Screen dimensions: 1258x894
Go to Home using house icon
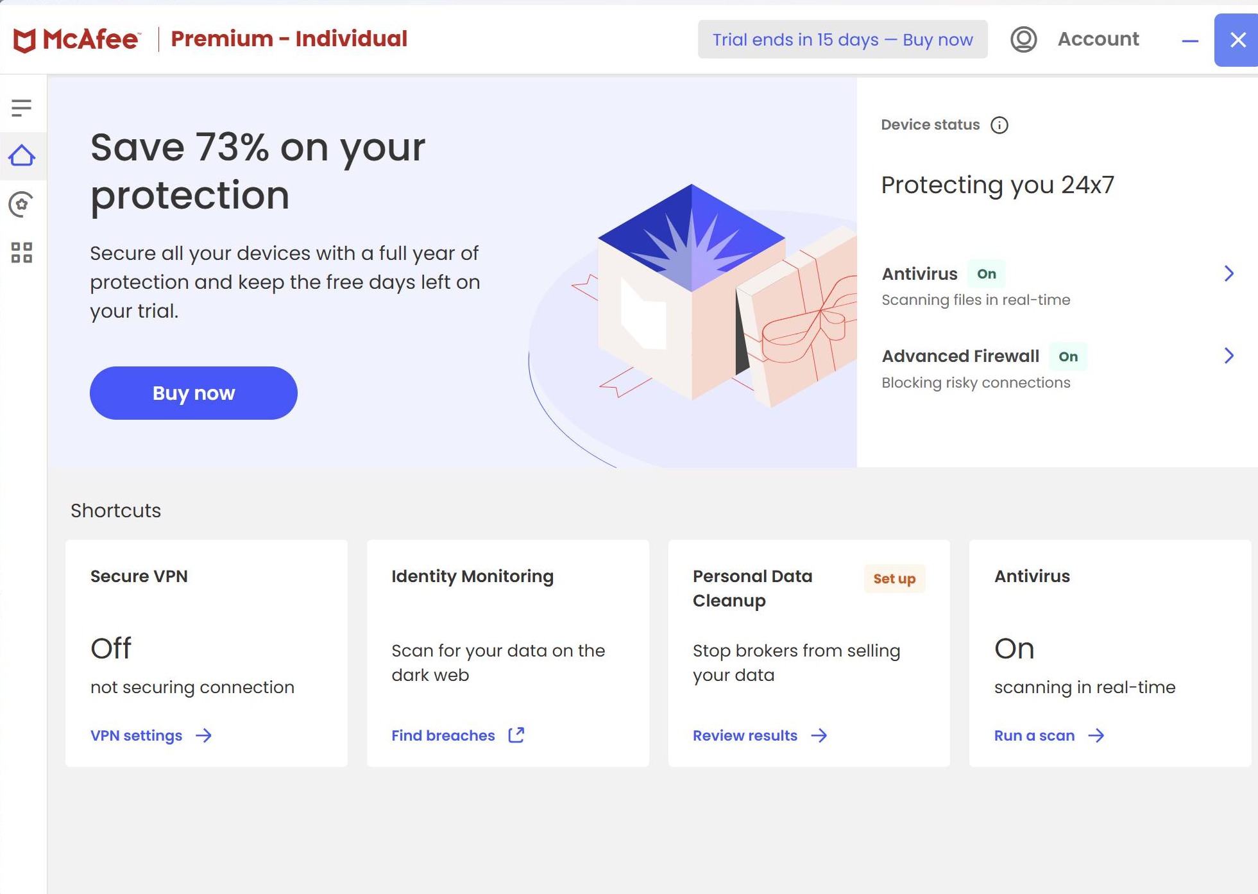coord(22,155)
